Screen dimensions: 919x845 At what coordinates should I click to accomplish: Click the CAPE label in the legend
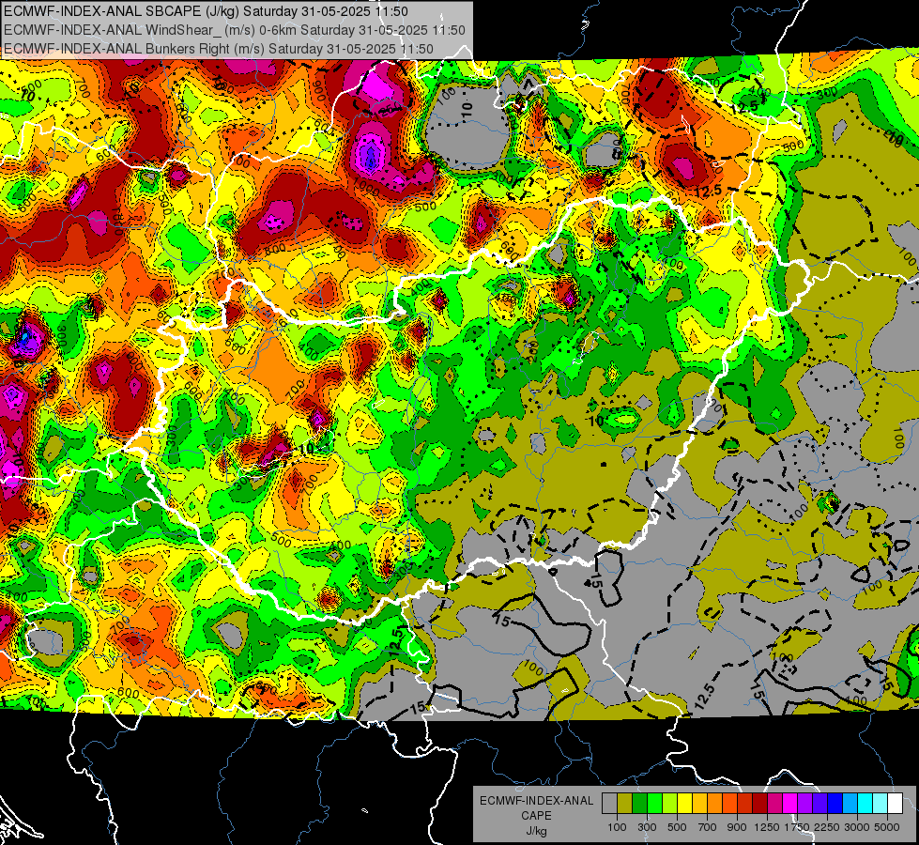[x=536, y=815]
